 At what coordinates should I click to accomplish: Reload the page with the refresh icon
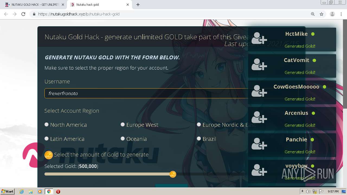pyautogui.click(x=23, y=14)
